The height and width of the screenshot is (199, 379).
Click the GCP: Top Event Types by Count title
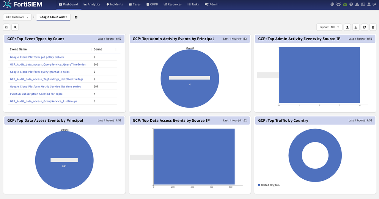[36, 39]
